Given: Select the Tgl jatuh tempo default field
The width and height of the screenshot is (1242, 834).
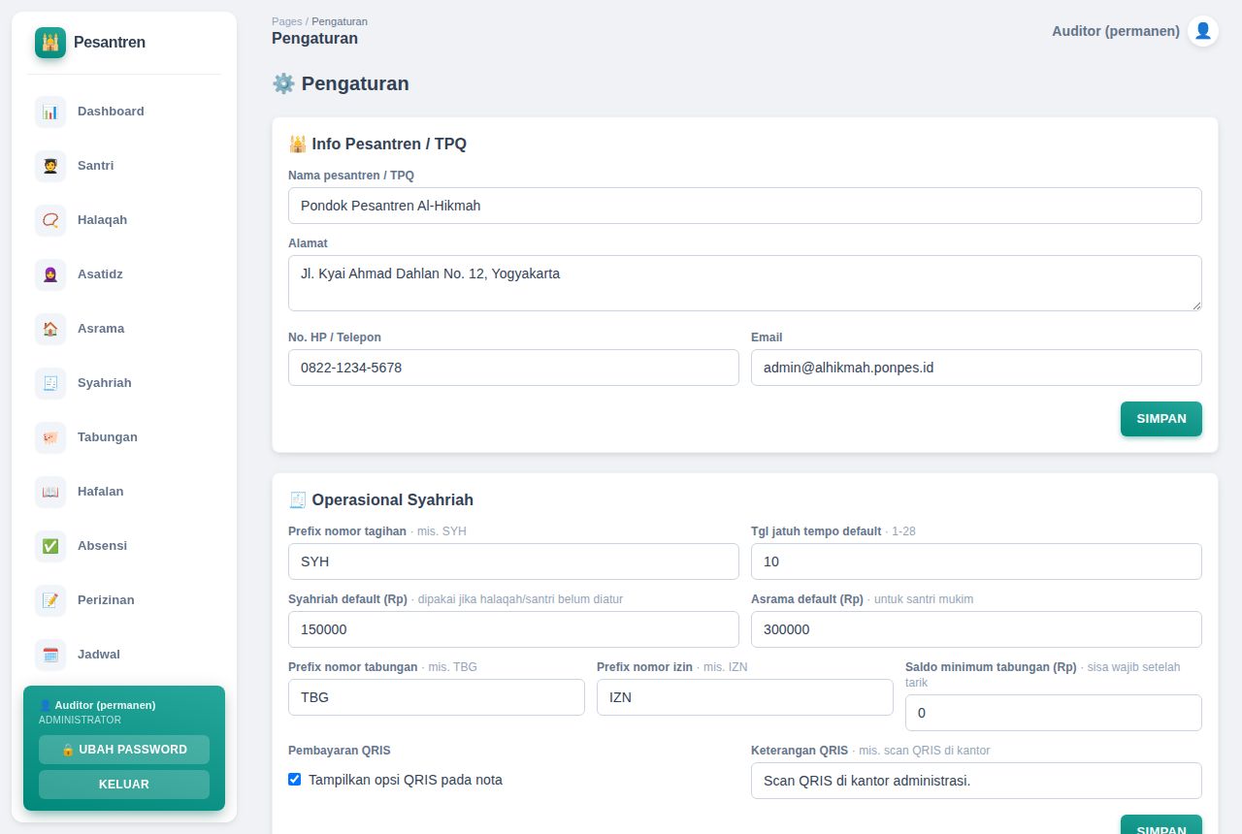Looking at the screenshot, I should coord(976,561).
